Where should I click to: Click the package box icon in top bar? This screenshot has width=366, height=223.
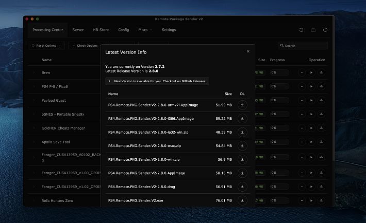tap(313, 30)
